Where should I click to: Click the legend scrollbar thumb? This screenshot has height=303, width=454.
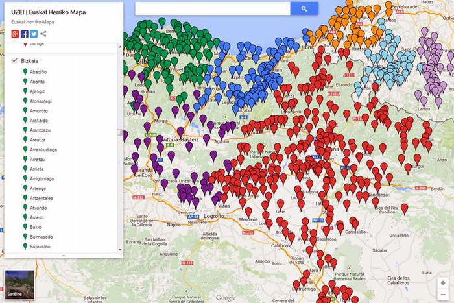click(120, 132)
